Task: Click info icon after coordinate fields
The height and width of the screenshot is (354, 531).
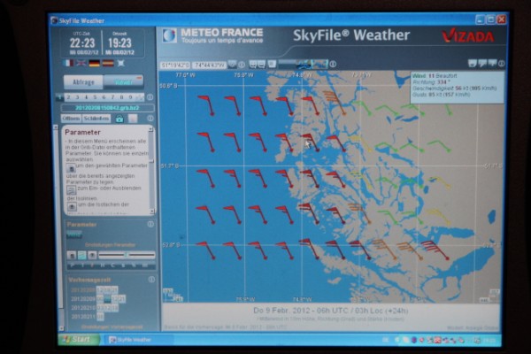Action: tap(242, 65)
